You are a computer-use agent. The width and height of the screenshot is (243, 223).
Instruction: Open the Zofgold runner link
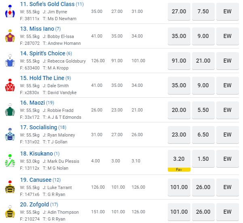(40, 204)
